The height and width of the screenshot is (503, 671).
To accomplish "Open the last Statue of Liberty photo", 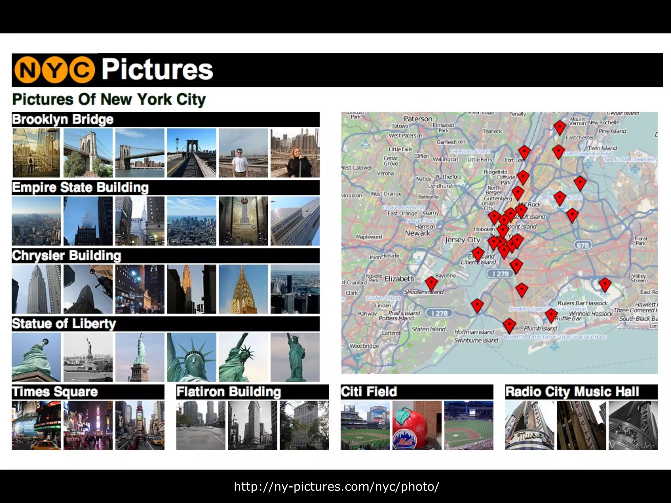I will [x=295, y=357].
